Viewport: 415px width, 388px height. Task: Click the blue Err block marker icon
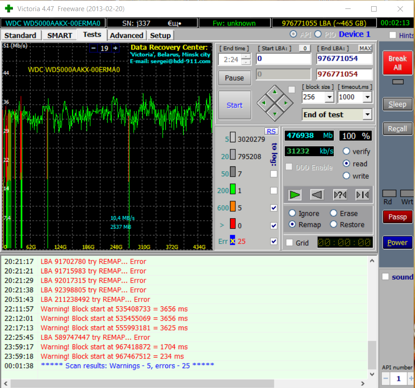point(232,240)
